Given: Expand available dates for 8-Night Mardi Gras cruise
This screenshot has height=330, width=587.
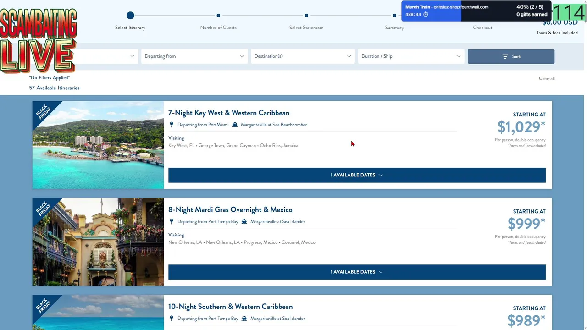Looking at the screenshot, I should click(x=357, y=272).
